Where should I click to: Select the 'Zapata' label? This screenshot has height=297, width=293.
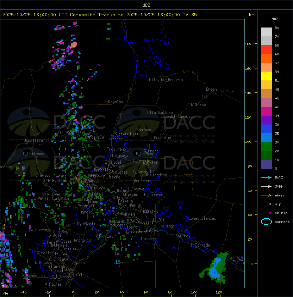[78, 263]
